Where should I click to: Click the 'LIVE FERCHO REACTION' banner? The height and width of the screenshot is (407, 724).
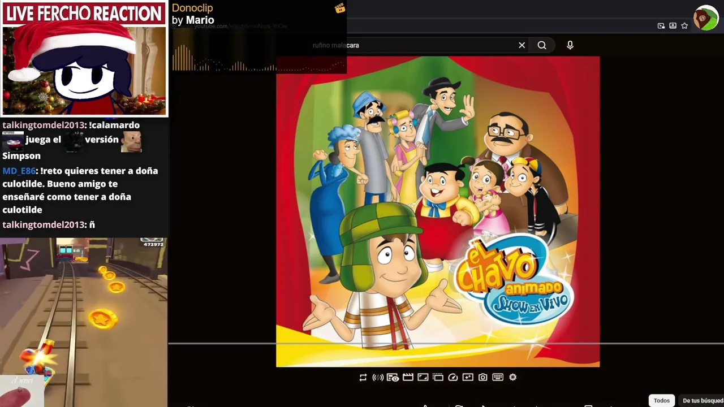(x=84, y=13)
